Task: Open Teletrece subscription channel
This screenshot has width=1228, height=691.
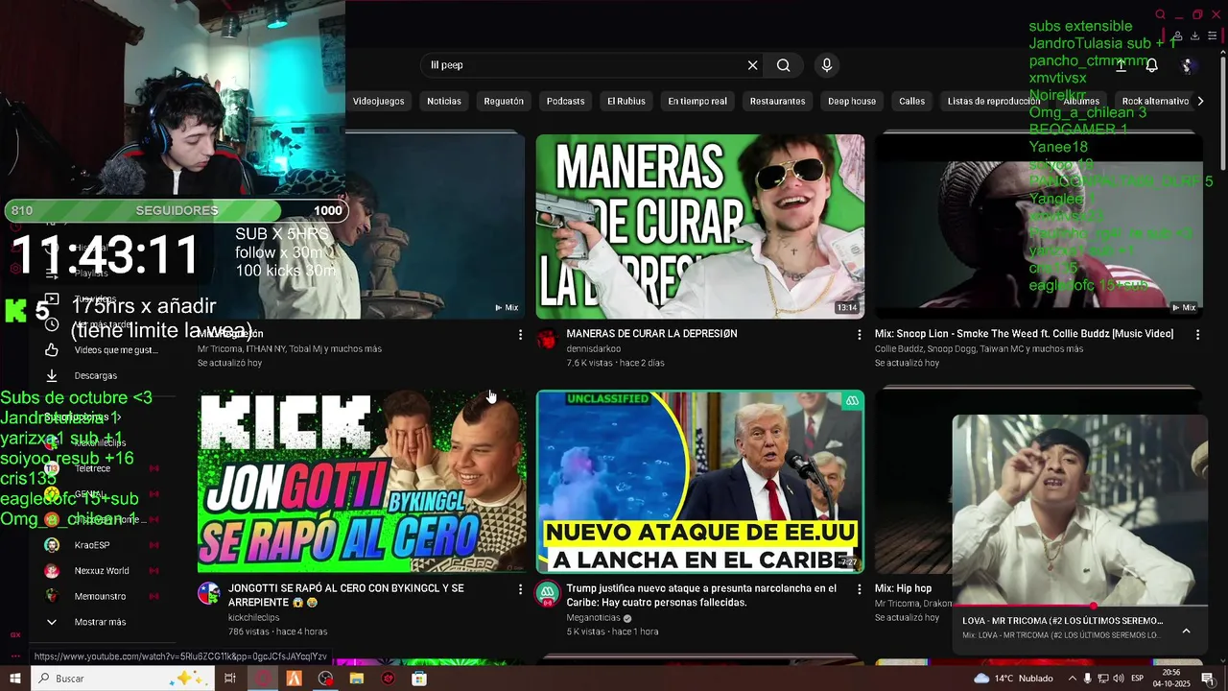Action: [92, 468]
